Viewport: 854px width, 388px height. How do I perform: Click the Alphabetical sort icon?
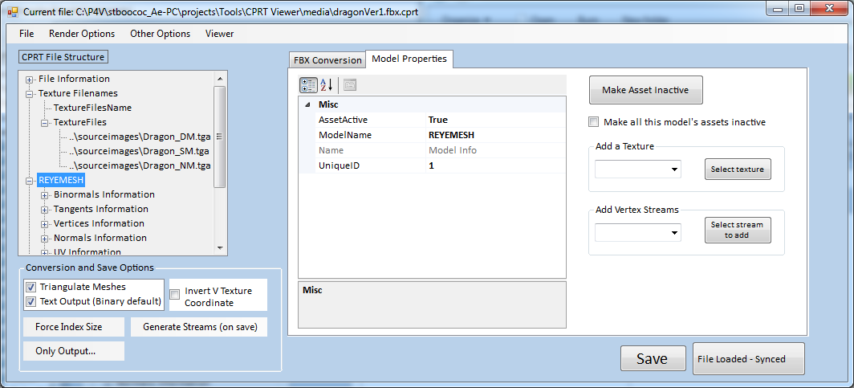pos(327,85)
